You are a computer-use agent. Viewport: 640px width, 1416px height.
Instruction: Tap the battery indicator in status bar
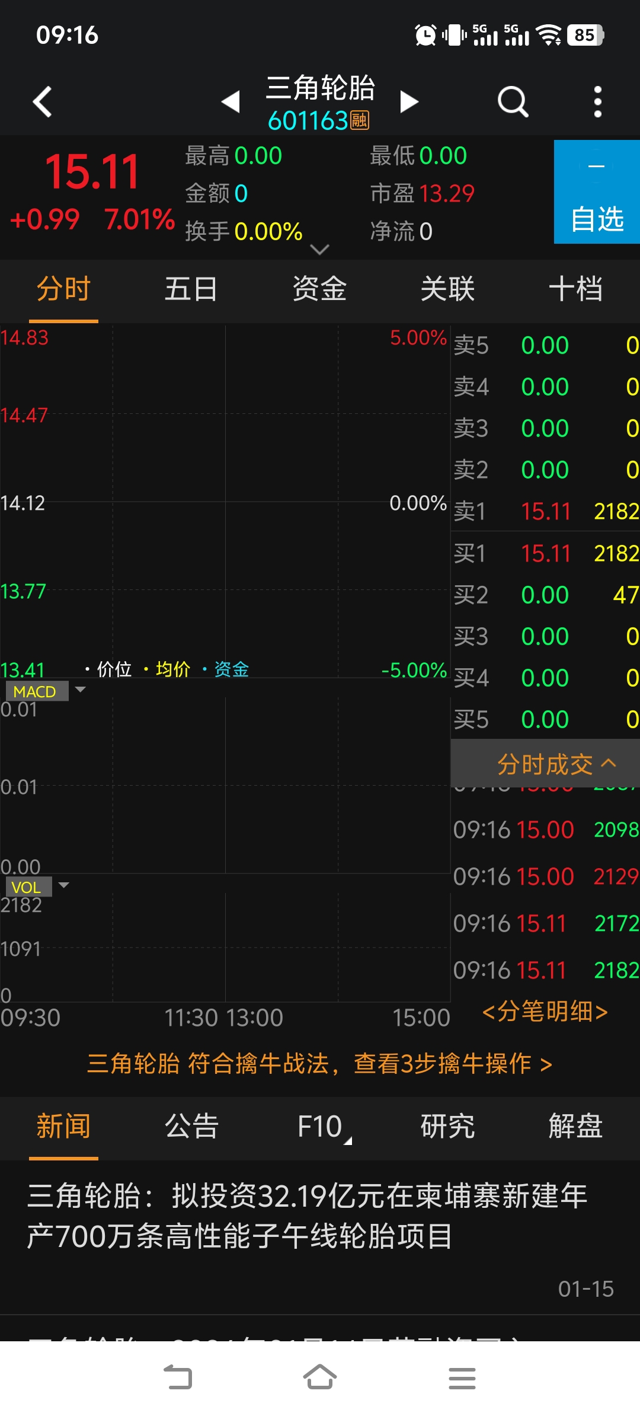click(585, 35)
